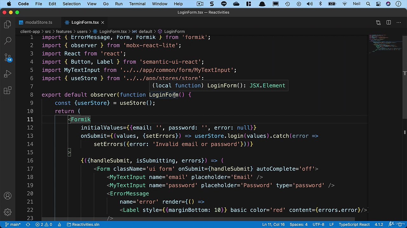Click the Open Changes compare icon
The height and width of the screenshot is (228, 407).
click(378, 22)
